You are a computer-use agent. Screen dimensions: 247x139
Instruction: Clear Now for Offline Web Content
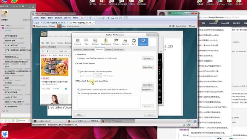click(147, 85)
